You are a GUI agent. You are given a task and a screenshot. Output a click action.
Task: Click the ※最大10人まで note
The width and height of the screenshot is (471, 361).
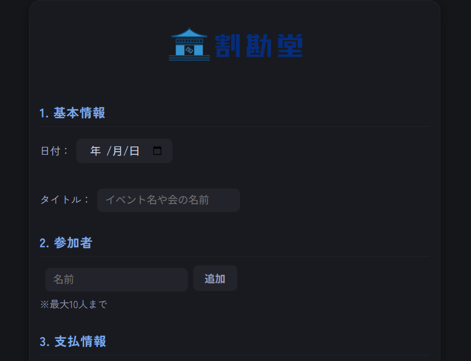coord(74,304)
